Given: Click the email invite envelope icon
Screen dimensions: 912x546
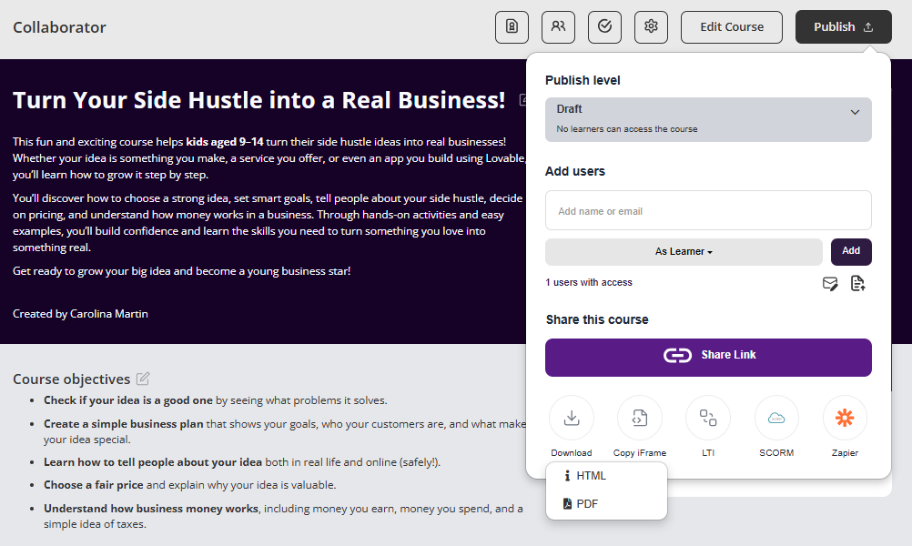Looking at the screenshot, I should point(830,284).
